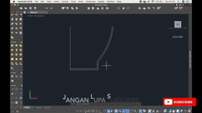Open the Front view control dropdown
Screen dimensions: 202x113
coord(31,16)
